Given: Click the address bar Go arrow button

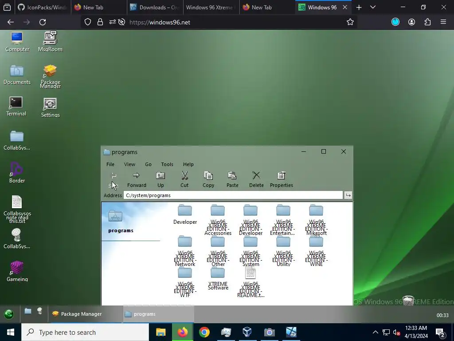Looking at the screenshot, I should pos(348,195).
